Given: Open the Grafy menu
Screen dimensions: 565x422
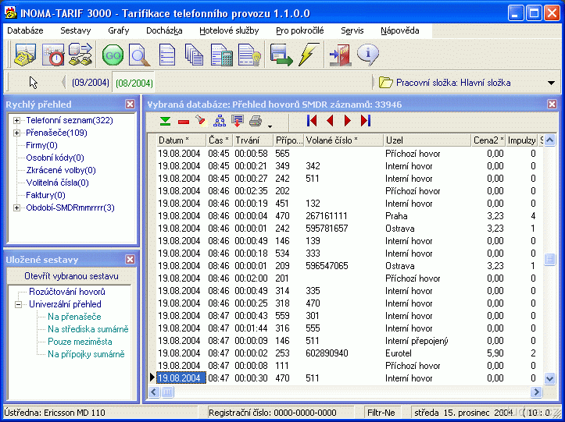Looking at the screenshot, I should pyautogui.click(x=119, y=30).
